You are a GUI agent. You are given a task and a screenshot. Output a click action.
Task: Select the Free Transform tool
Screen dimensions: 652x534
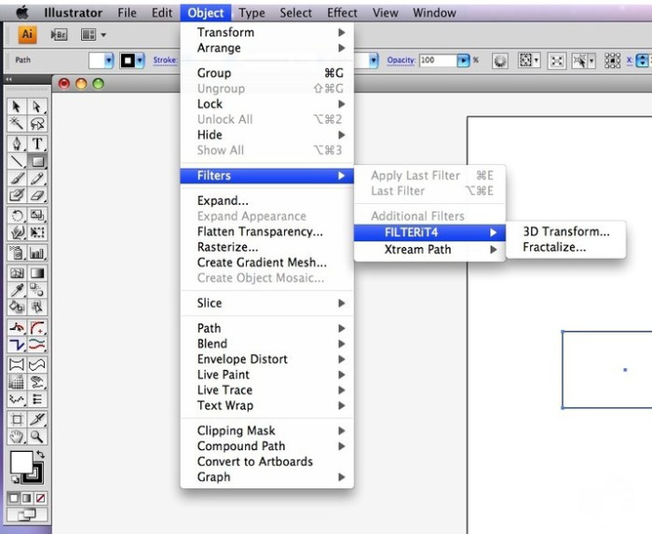(x=37, y=232)
